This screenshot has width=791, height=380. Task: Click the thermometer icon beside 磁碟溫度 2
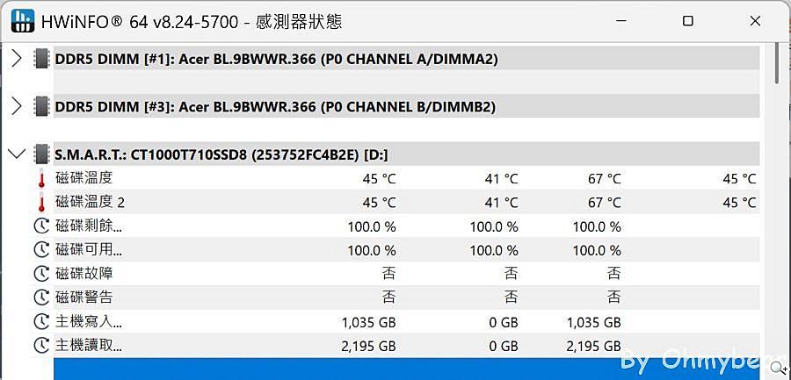(x=41, y=203)
